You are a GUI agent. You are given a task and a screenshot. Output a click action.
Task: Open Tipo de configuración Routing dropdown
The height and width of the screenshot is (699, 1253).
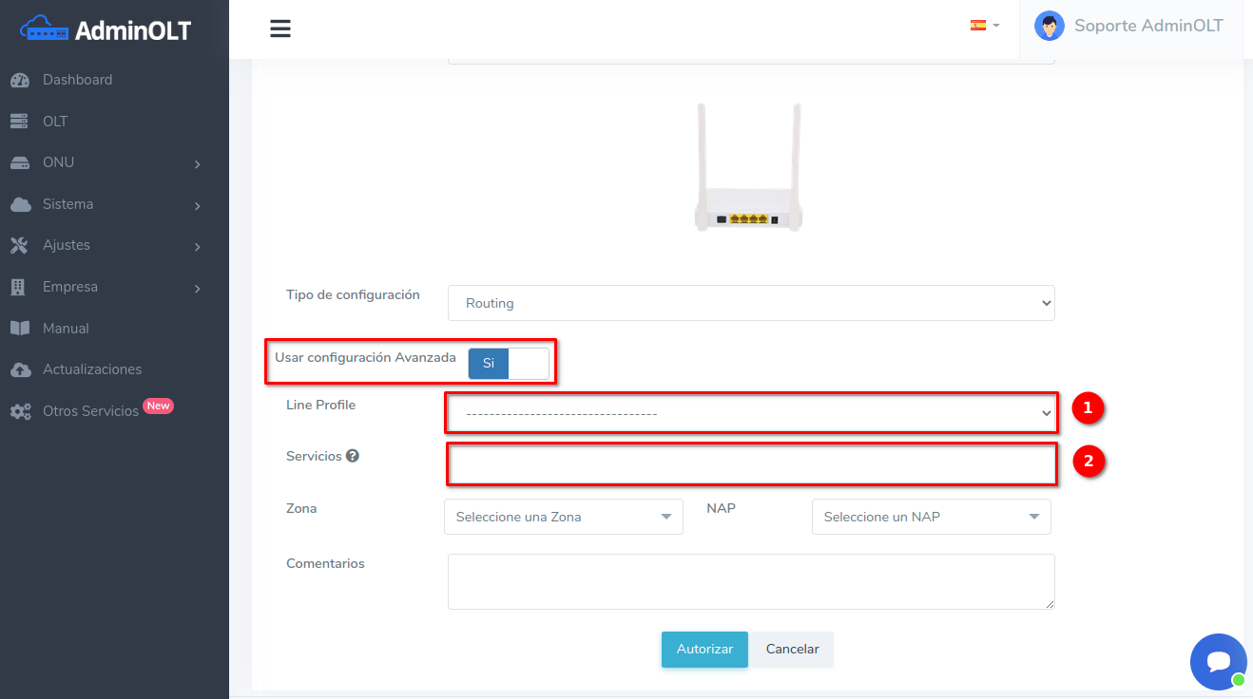(750, 303)
